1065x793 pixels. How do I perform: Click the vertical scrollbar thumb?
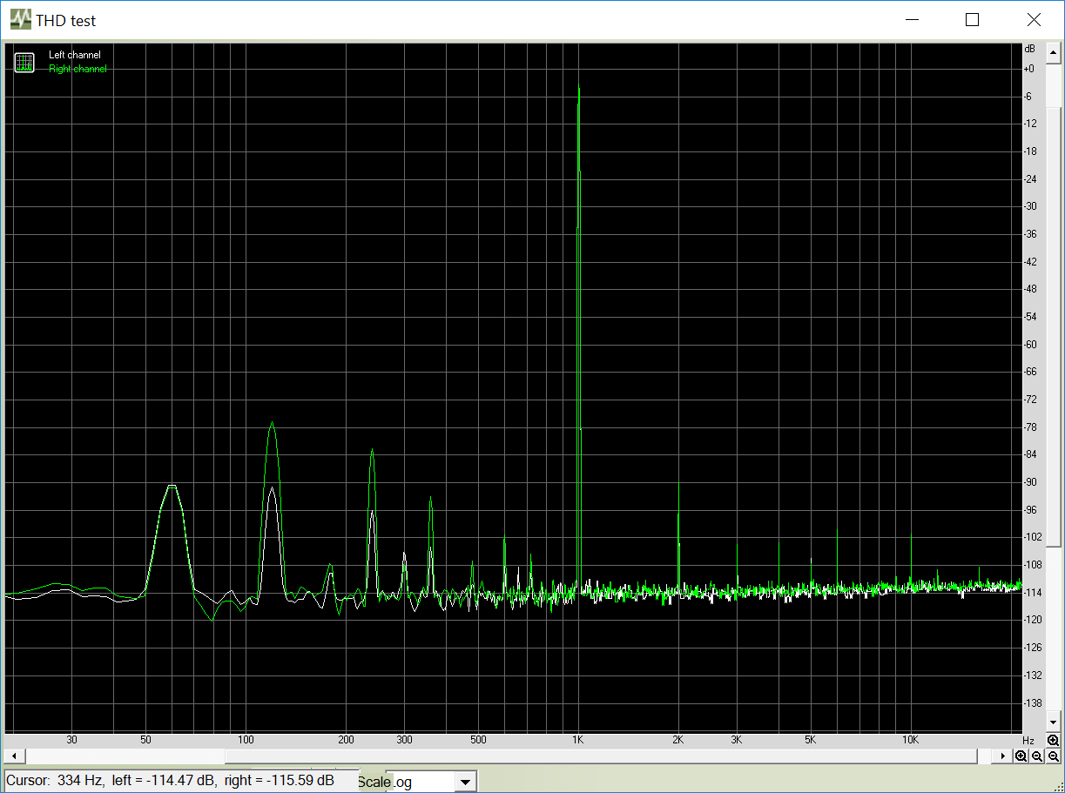coord(1053,327)
